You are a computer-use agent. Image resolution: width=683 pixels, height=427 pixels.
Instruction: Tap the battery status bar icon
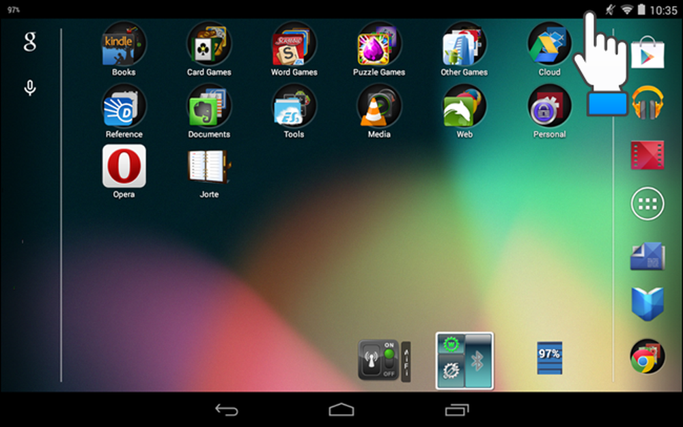click(641, 10)
